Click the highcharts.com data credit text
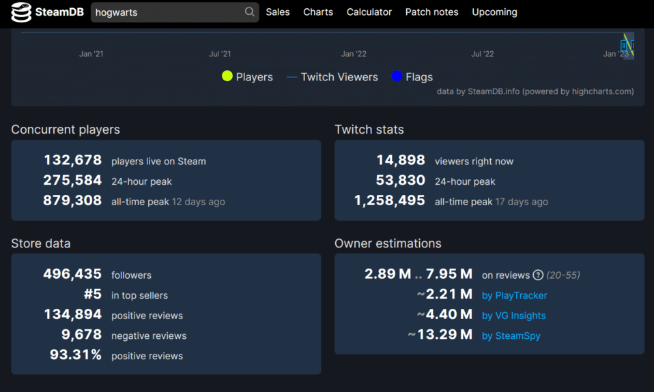Screen dimensions: 654x392 535,91
